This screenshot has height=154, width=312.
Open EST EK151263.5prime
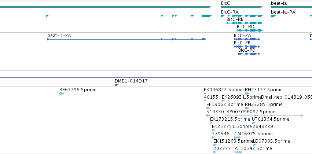tap(215, 145)
